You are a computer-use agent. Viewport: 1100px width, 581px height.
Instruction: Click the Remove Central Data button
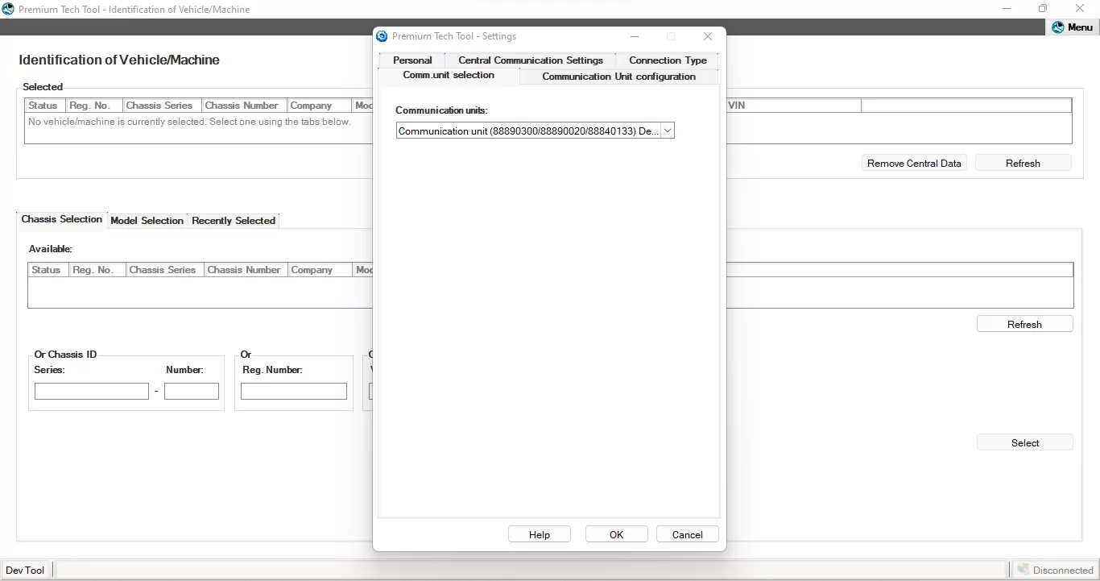coord(914,162)
